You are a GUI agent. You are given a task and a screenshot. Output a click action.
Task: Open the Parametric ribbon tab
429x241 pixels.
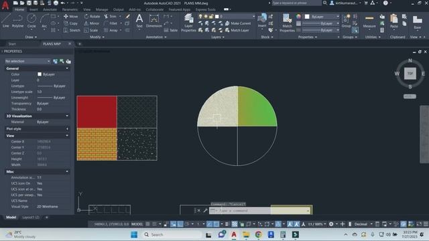click(x=70, y=9)
